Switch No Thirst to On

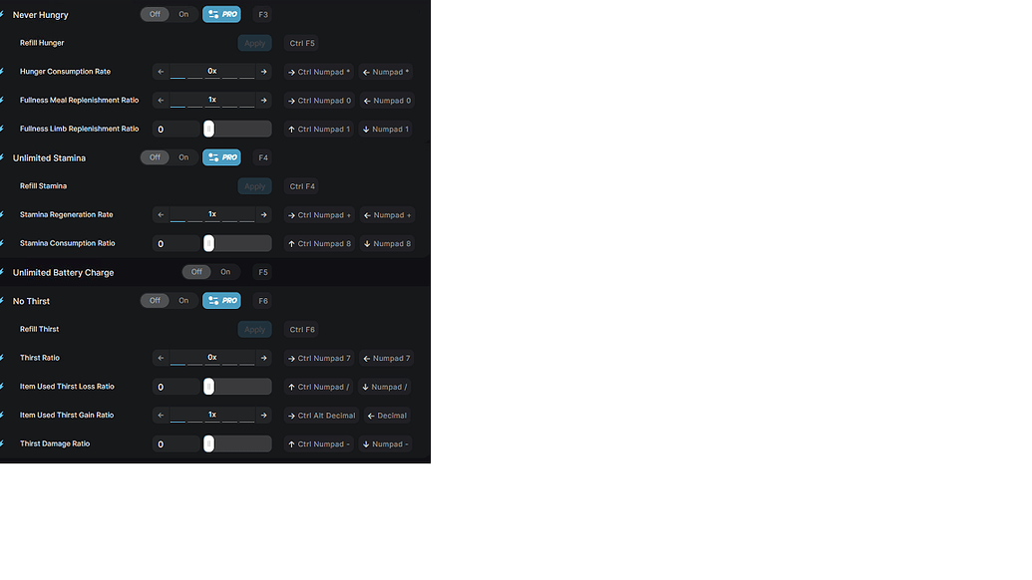(x=183, y=300)
